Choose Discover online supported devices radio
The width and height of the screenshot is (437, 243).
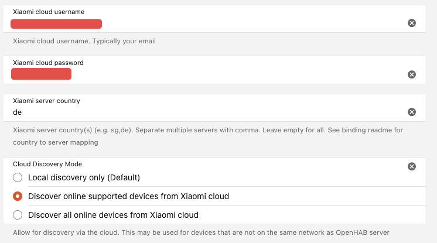18,196
